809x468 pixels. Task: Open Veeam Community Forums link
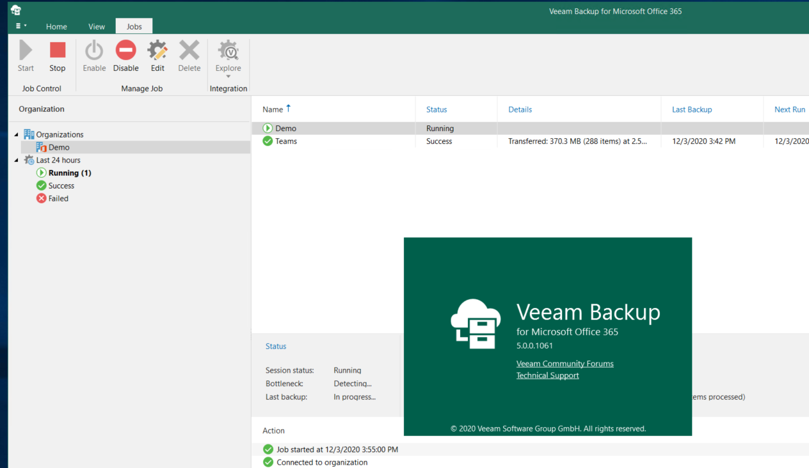[x=565, y=364]
